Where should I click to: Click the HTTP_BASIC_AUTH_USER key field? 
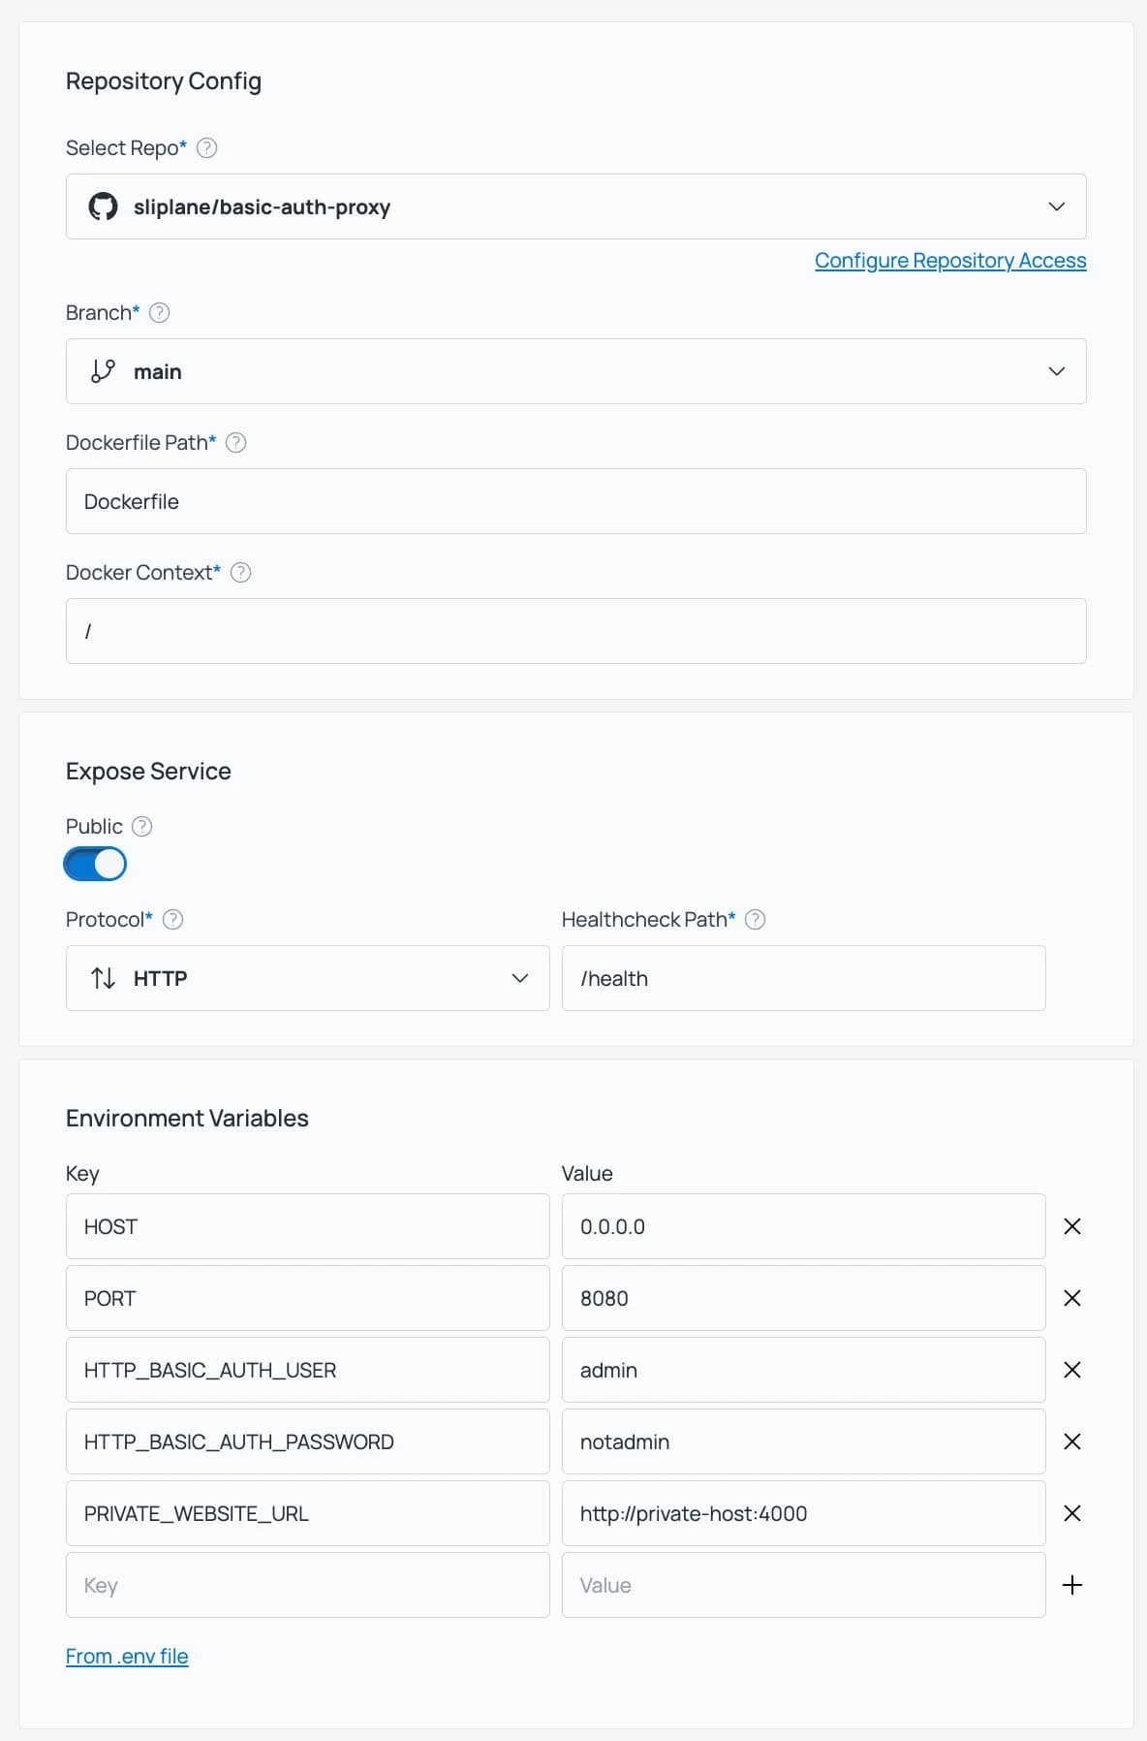coord(308,1370)
